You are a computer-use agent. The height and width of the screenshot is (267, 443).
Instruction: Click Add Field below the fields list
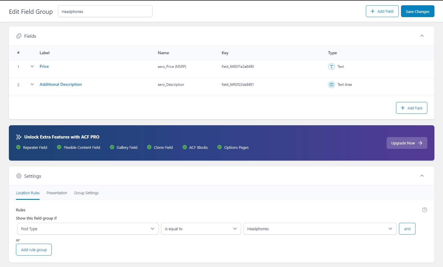[x=411, y=108]
